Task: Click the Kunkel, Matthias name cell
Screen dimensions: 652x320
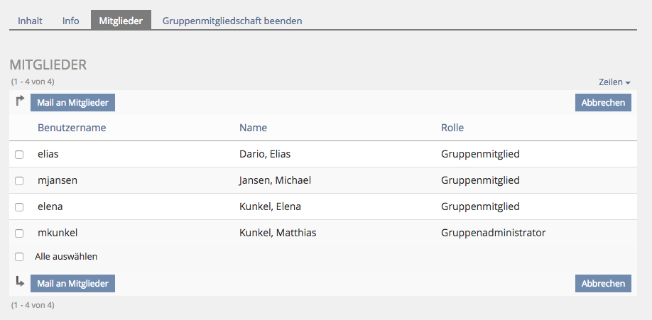Action: tap(278, 233)
